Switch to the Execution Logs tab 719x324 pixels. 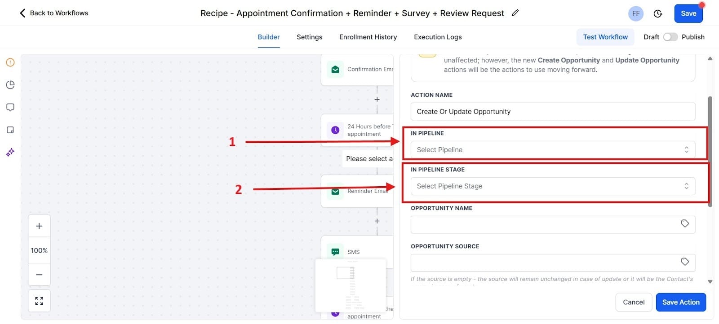click(x=437, y=37)
